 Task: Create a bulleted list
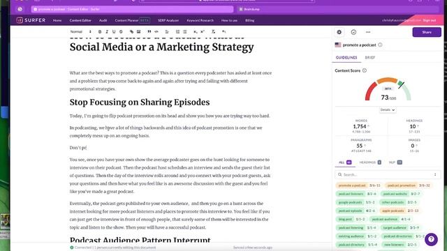tap(184, 31)
